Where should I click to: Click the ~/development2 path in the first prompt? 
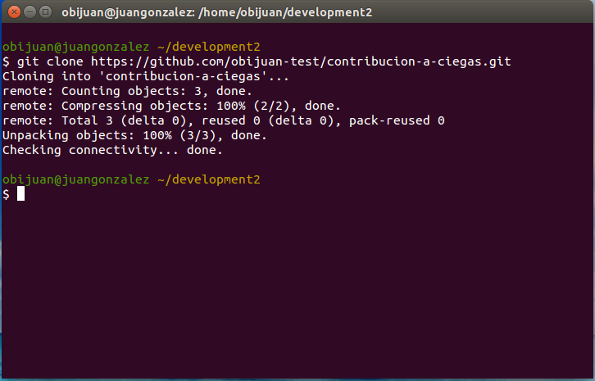[208, 47]
